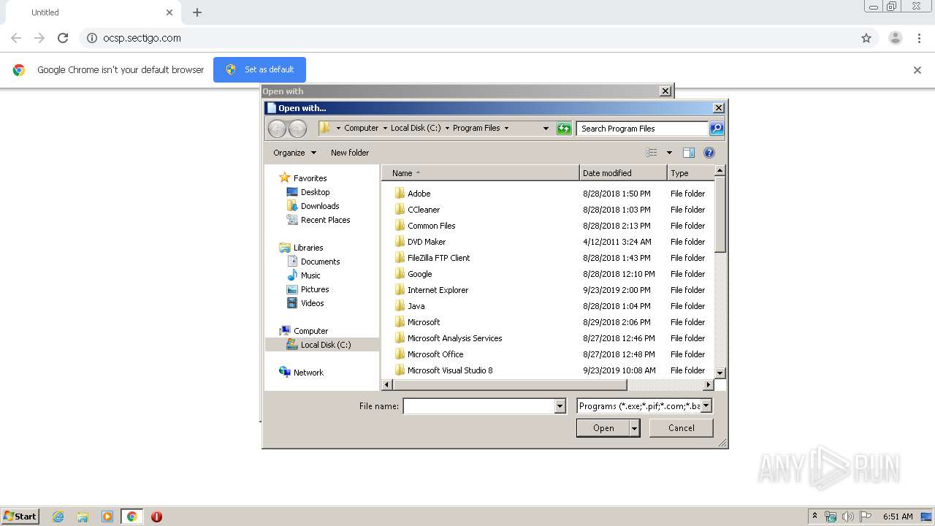Screen dimensions: 935x526
Task: Refresh the Program Files folder view
Action: (564, 129)
